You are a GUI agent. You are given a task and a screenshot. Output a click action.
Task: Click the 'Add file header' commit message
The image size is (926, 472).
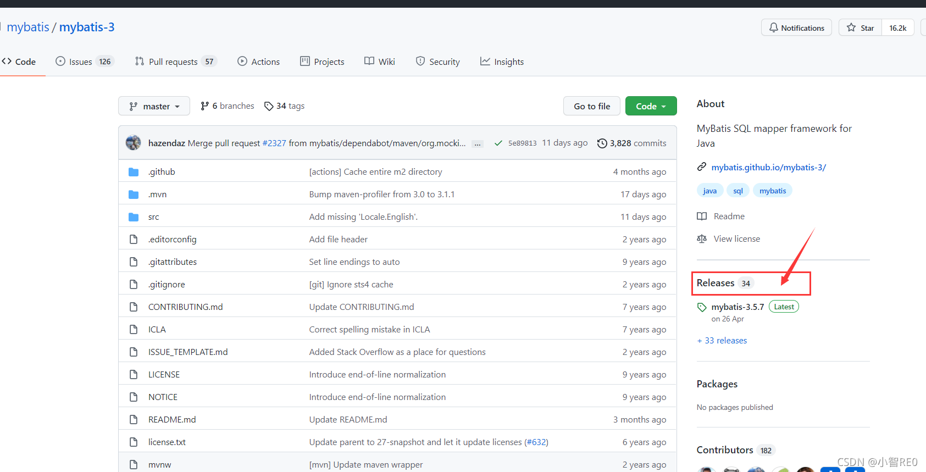339,240
